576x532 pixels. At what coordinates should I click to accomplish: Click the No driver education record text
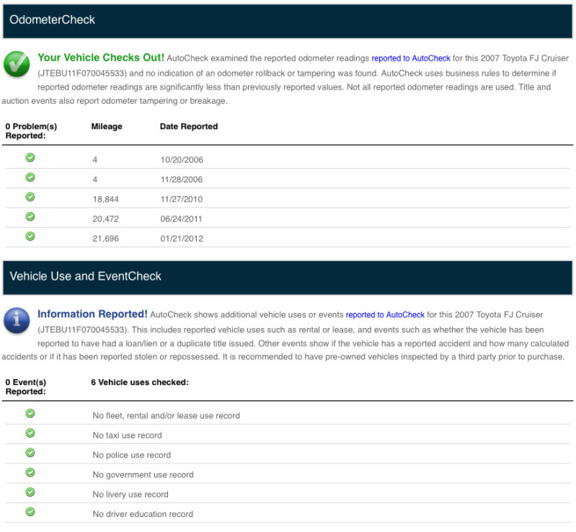[143, 514]
